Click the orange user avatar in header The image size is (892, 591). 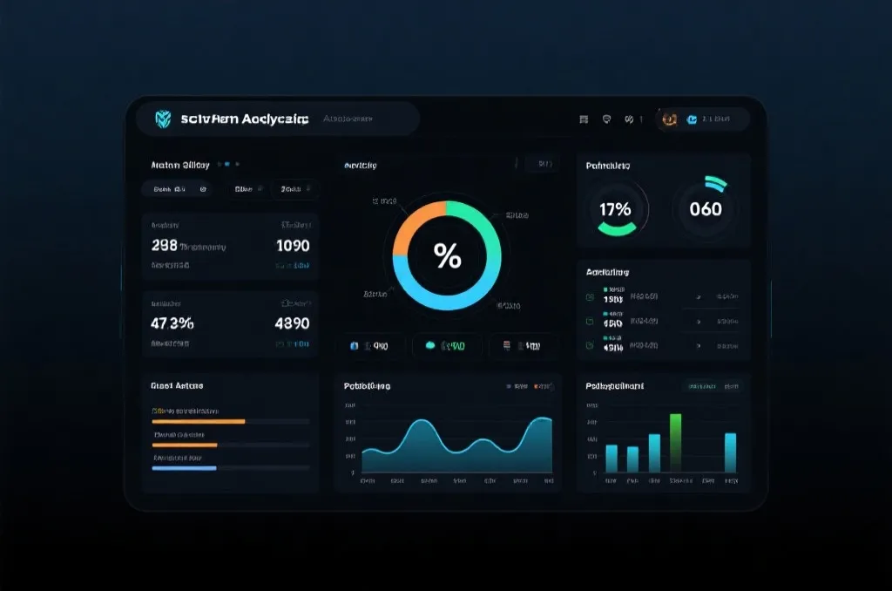670,119
